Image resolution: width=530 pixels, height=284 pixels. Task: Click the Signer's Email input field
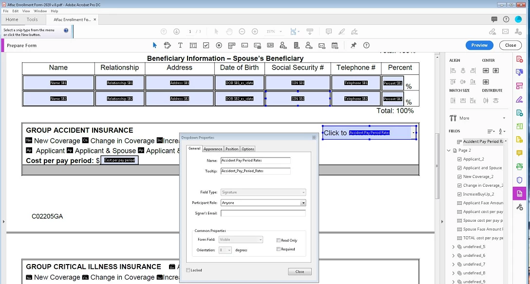(x=264, y=213)
